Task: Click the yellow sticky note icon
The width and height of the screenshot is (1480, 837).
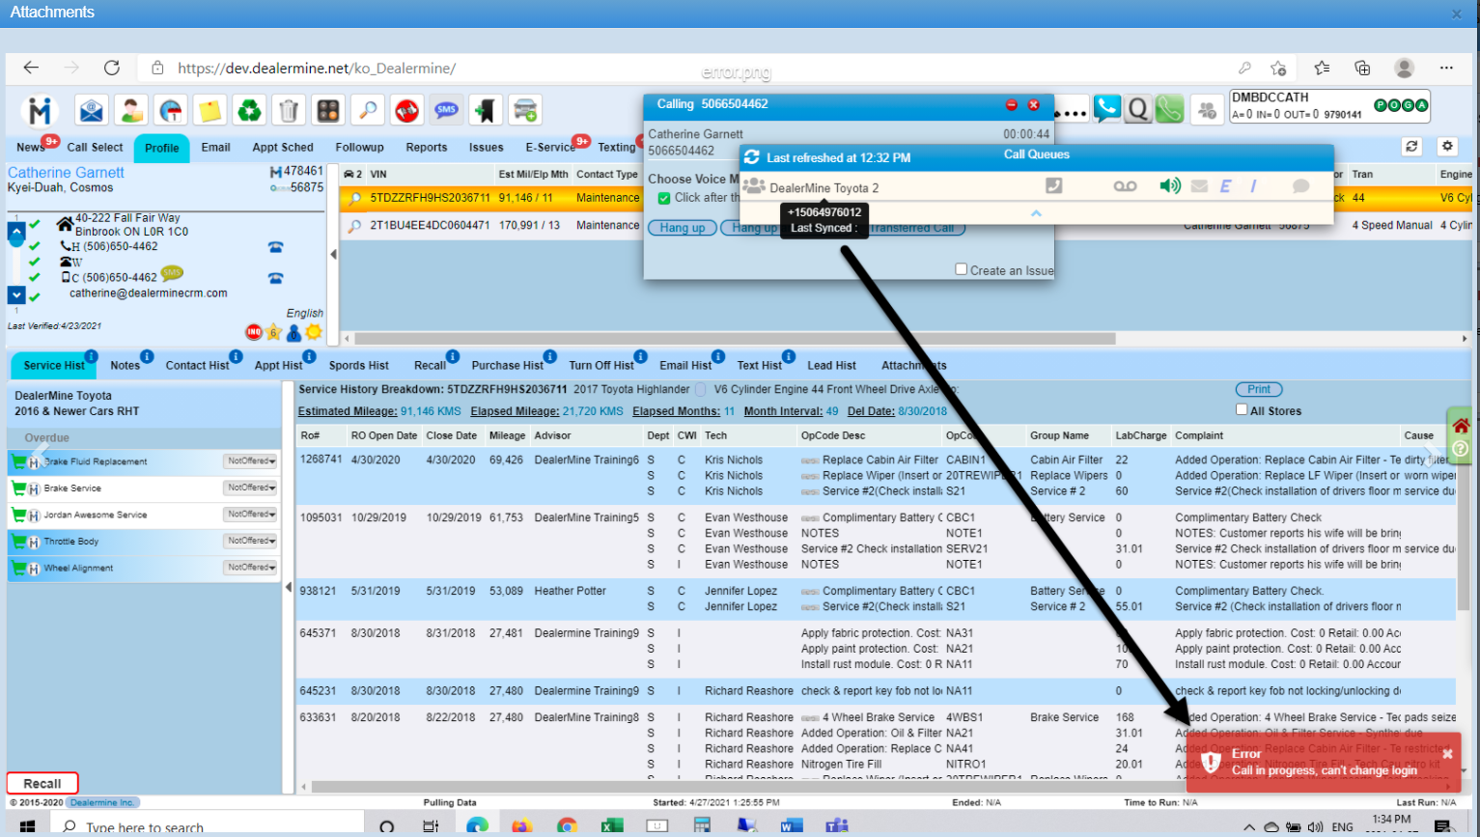Action: pos(209,111)
